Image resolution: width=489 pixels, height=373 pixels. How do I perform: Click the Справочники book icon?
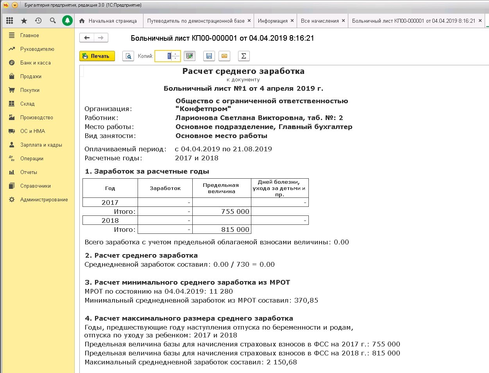click(12, 186)
